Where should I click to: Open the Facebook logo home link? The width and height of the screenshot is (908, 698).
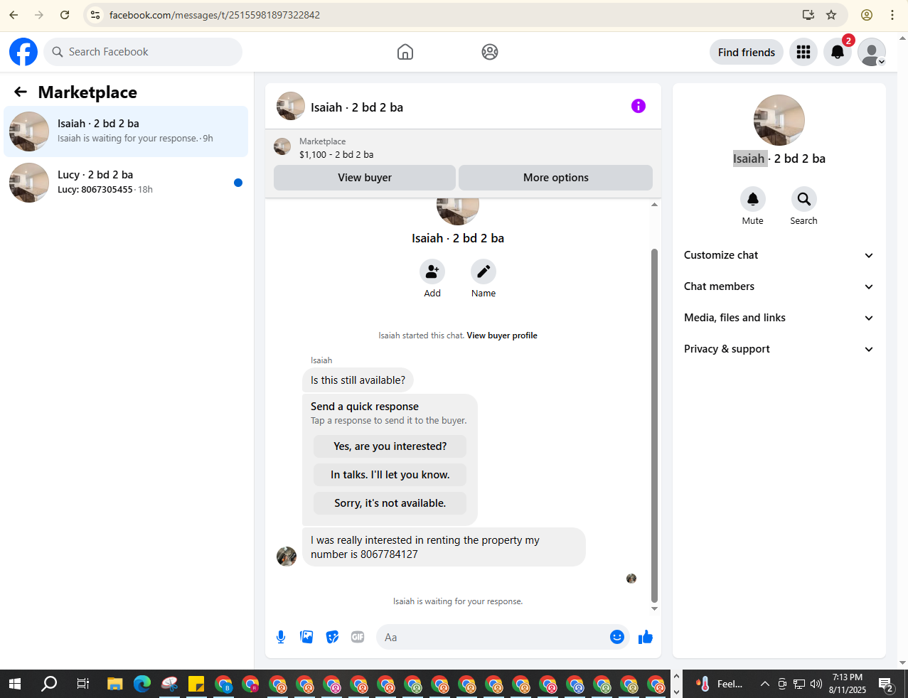23,52
